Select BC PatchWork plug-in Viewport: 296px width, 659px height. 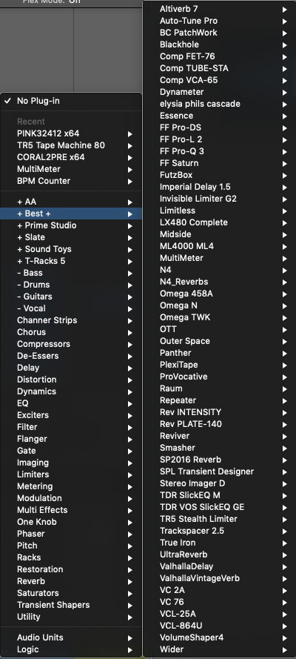[x=219, y=33]
